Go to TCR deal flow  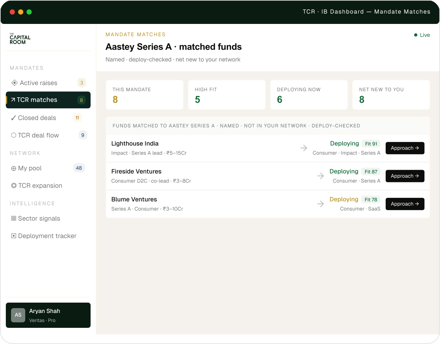[x=48, y=135]
